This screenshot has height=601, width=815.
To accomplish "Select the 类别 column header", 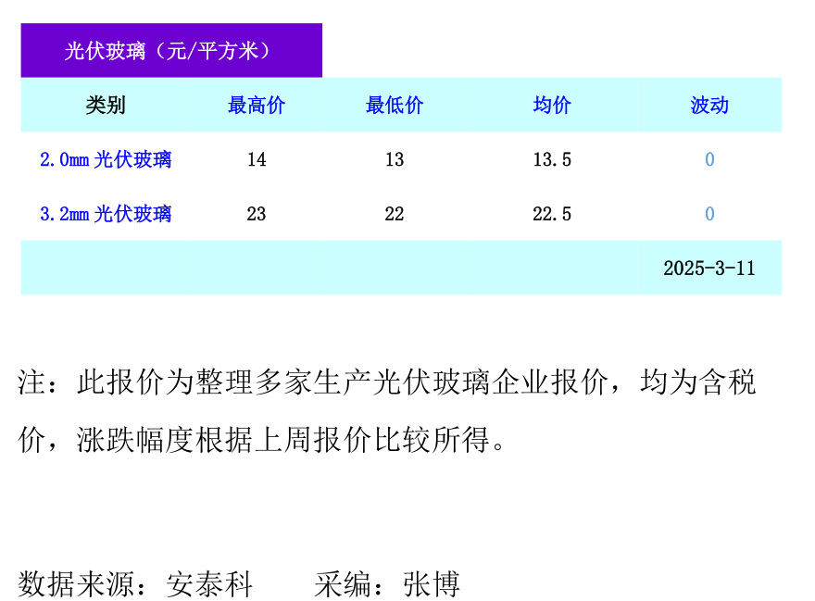I will pos(100,105).
